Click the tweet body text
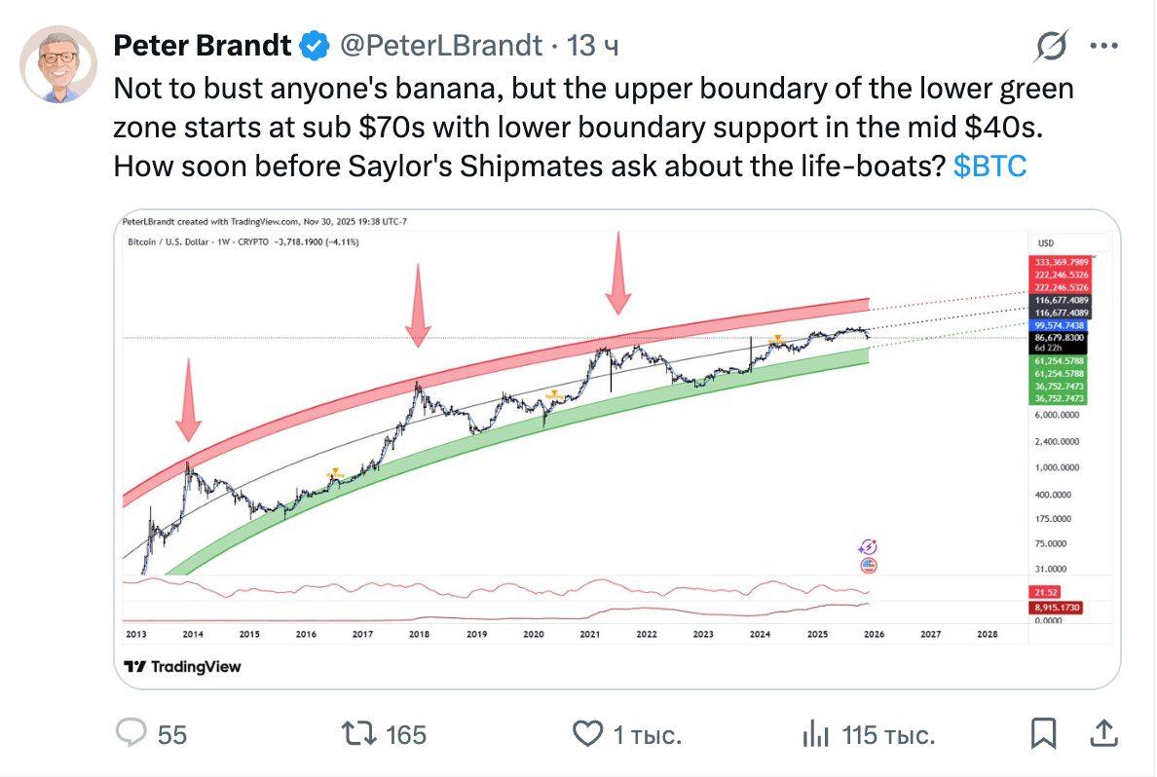Image resolution: width=1157 pixels, height=777 pixels. [584, 128]
